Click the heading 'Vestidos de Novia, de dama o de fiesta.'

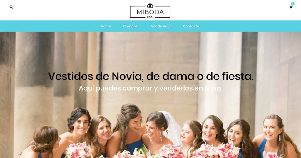(151, 76)
